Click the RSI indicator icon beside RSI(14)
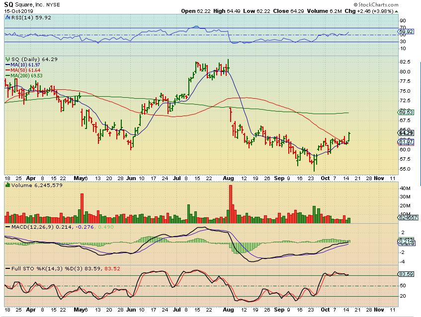This screenshot has height=317, width=421. tap(7, 17)
